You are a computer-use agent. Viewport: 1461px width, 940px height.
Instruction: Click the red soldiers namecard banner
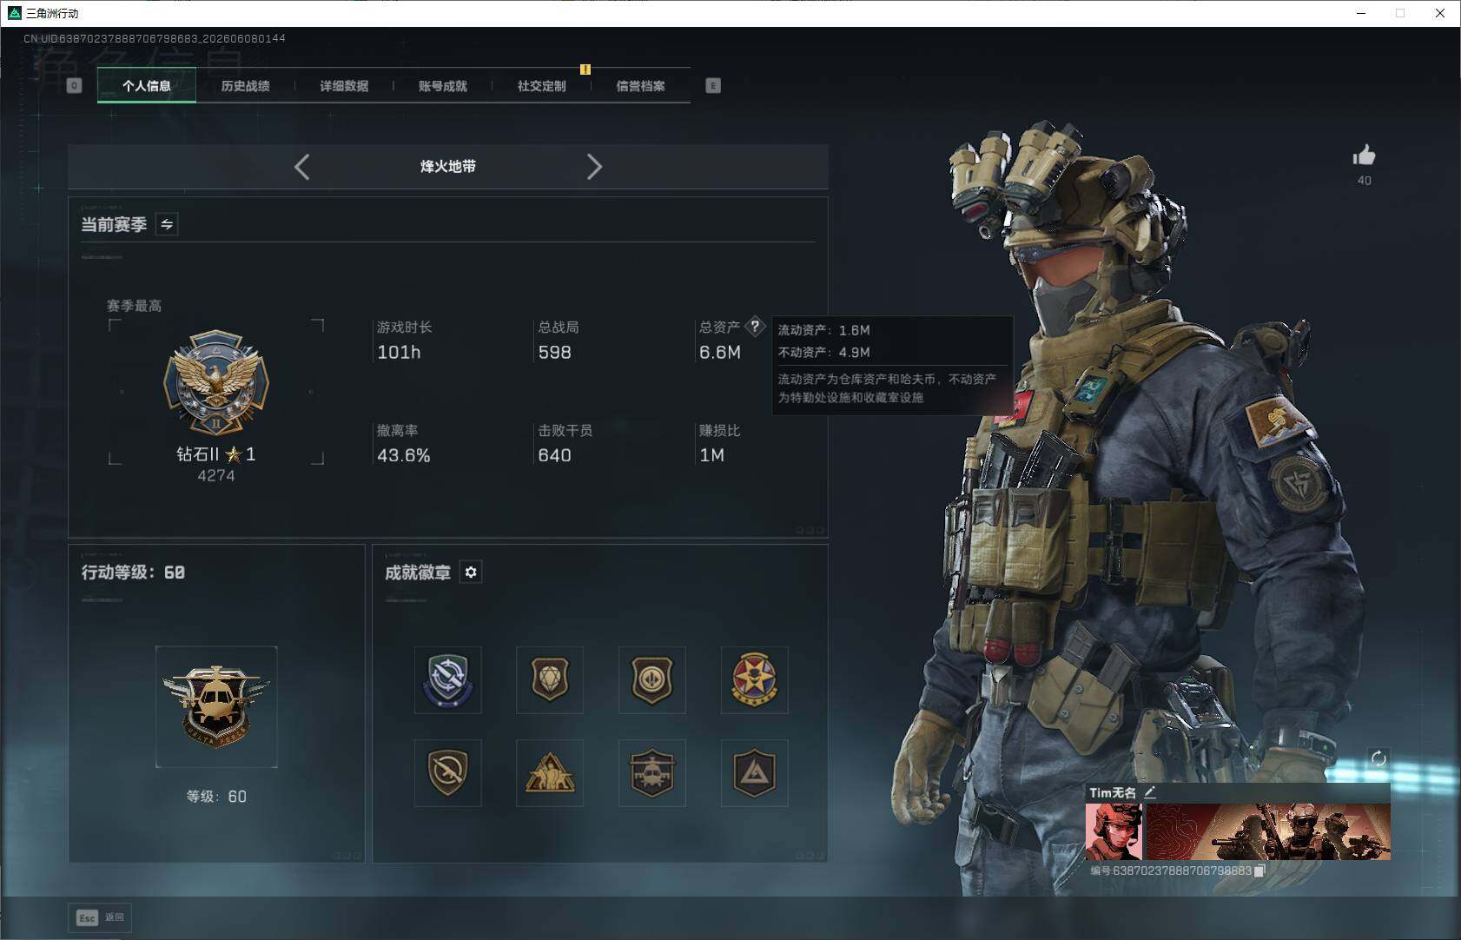point(1268,831)
